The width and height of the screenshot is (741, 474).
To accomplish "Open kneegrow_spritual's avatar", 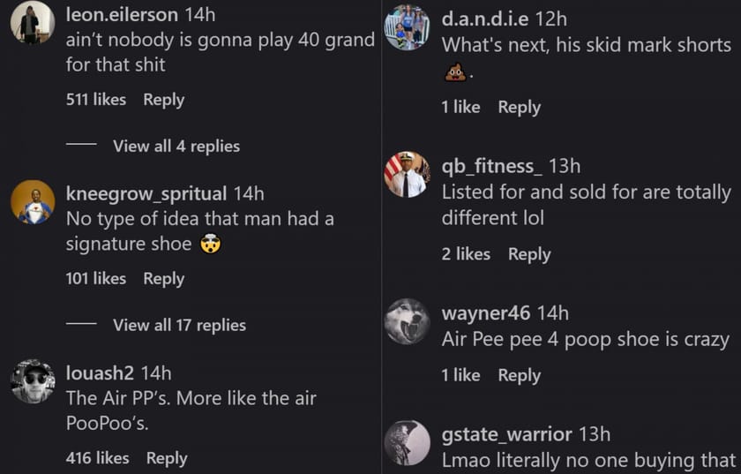I will coord(33,202).
